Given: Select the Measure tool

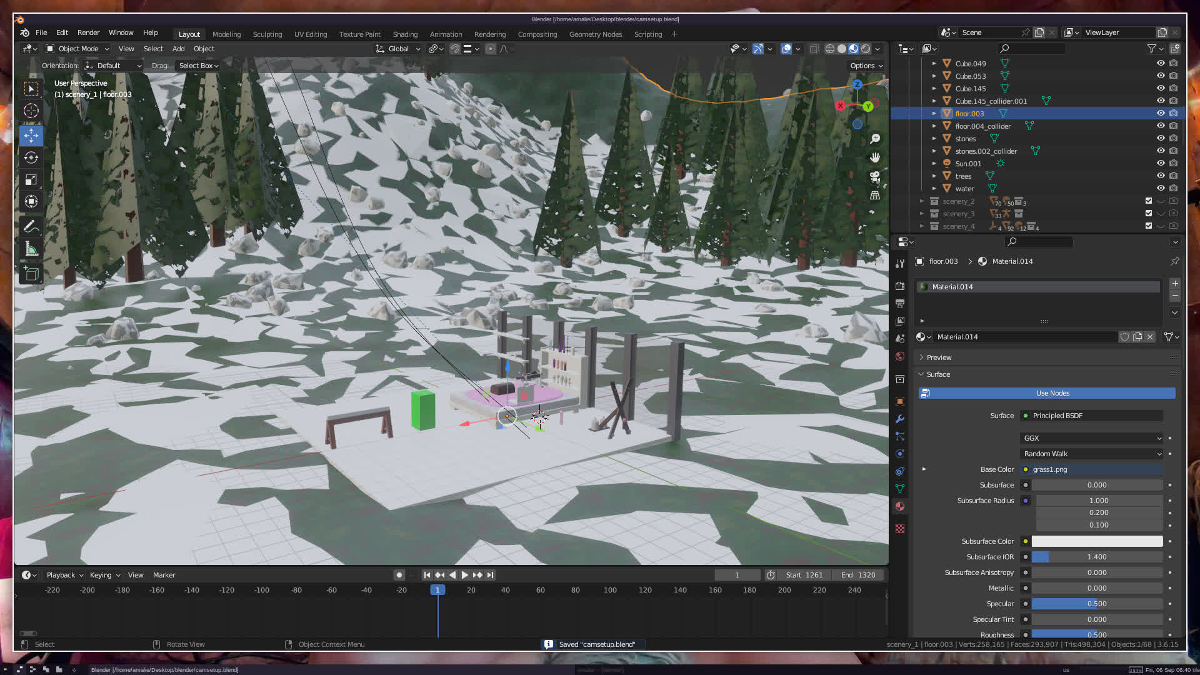Looking at the screenshot, I should (31, 250).
